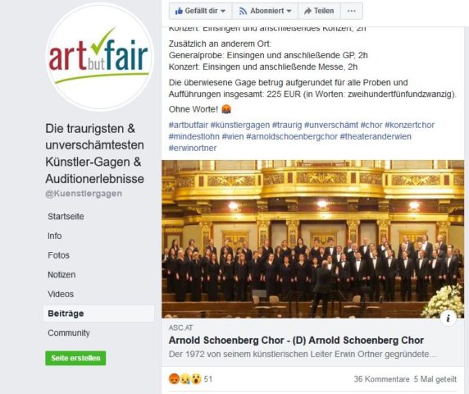Open the Community sidebar tab

(69, 333)
